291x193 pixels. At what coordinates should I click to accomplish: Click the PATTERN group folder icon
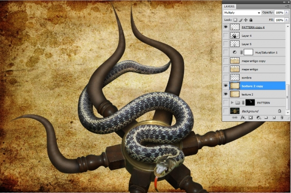pos(238,103)
